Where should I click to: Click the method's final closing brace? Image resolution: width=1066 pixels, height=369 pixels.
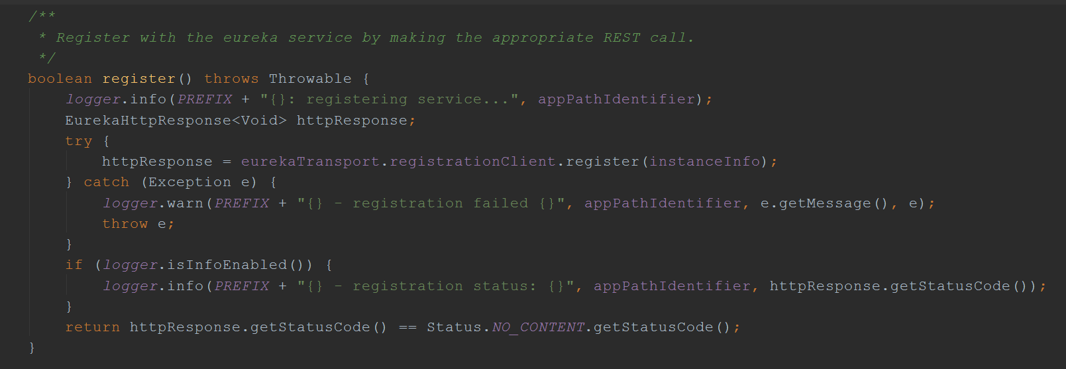coord(31,348)
